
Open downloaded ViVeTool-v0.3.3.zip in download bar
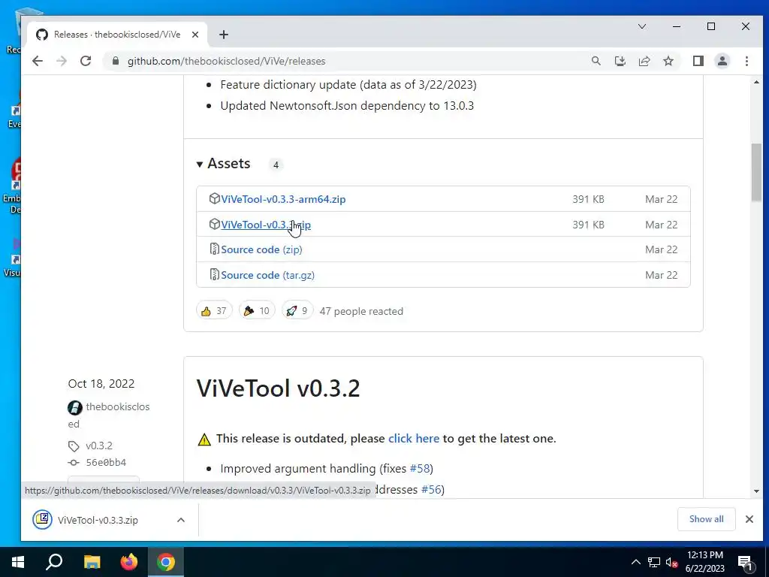[98, 520]
